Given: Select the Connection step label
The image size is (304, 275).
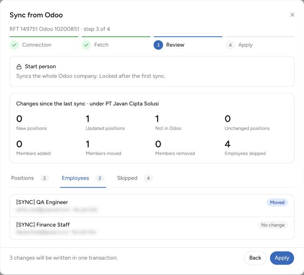Looking at the screenshot, I should pyautogui.click(x=37, y=45).
